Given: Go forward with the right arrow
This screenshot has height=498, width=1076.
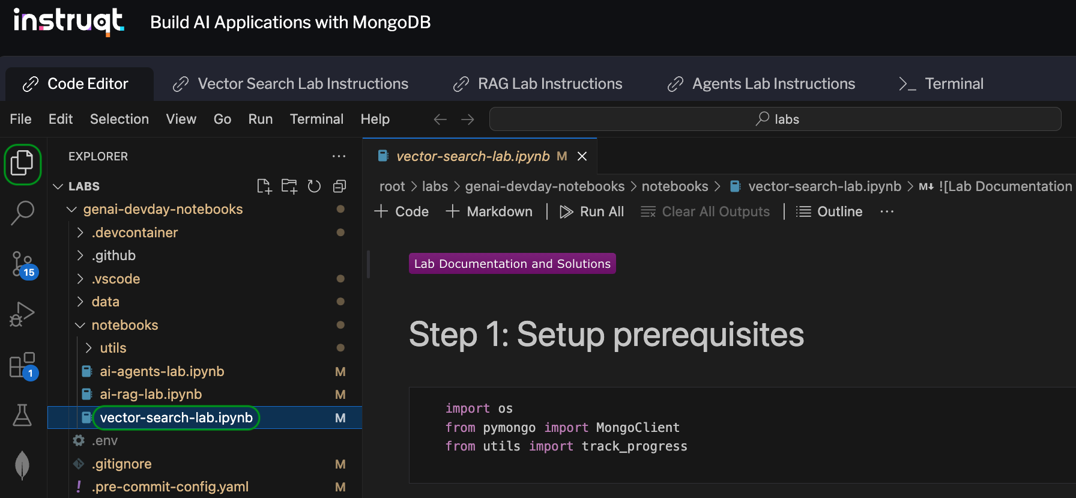Looking at the screenshot, I should 468,119.
